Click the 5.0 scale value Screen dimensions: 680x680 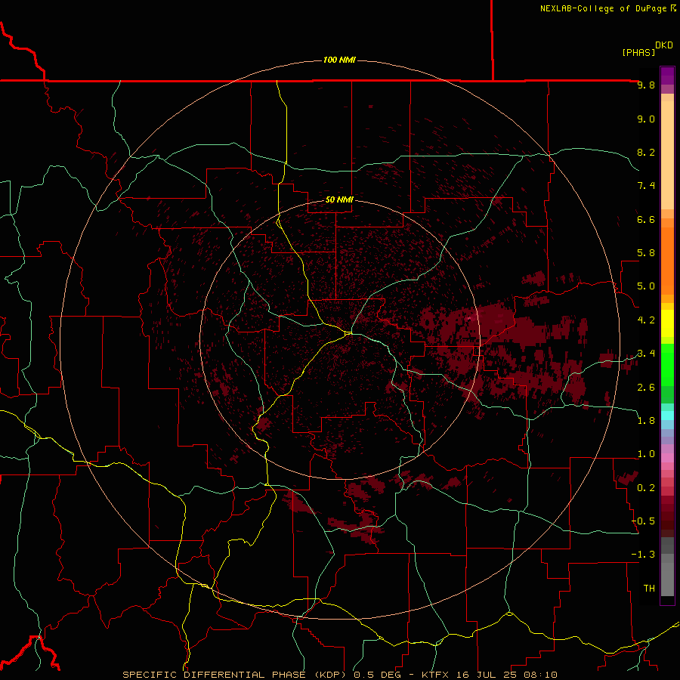[x=646, y=286]
